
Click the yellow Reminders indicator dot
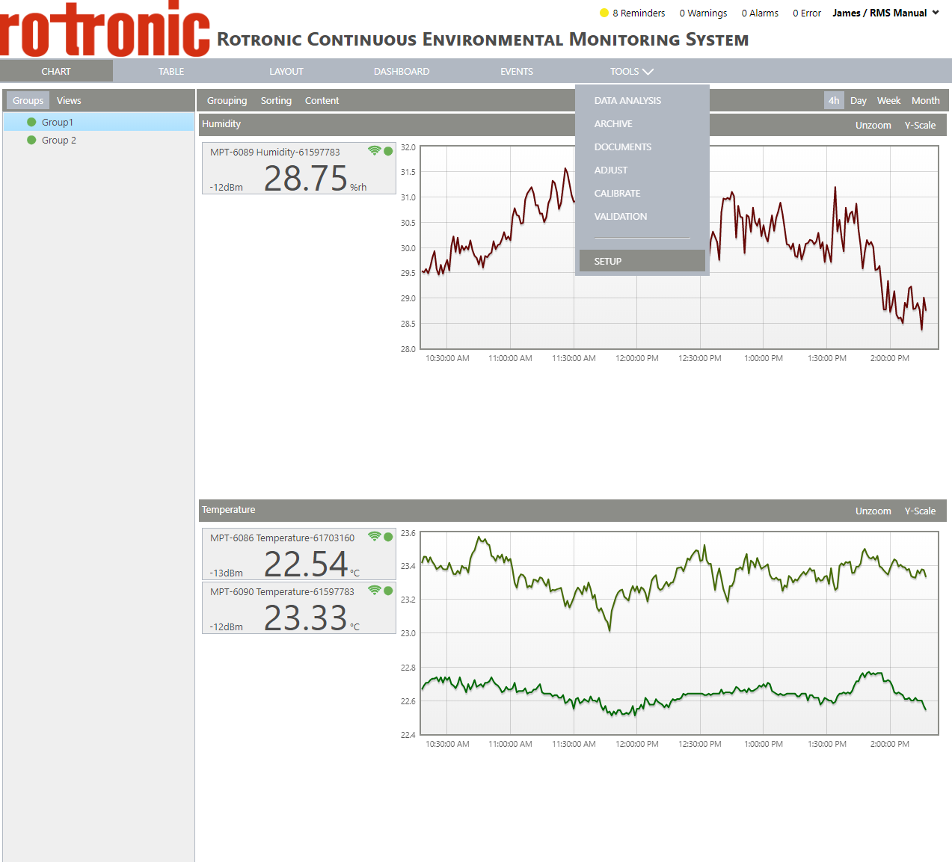[604, 13]
